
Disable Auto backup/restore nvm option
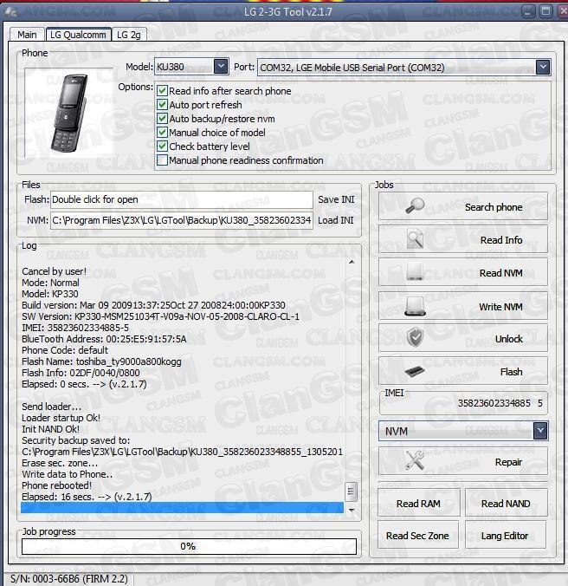(162, 119)
